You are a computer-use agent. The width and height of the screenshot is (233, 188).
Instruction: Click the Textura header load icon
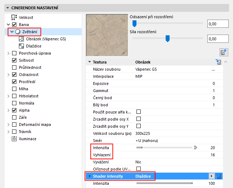tap(218, 62)
